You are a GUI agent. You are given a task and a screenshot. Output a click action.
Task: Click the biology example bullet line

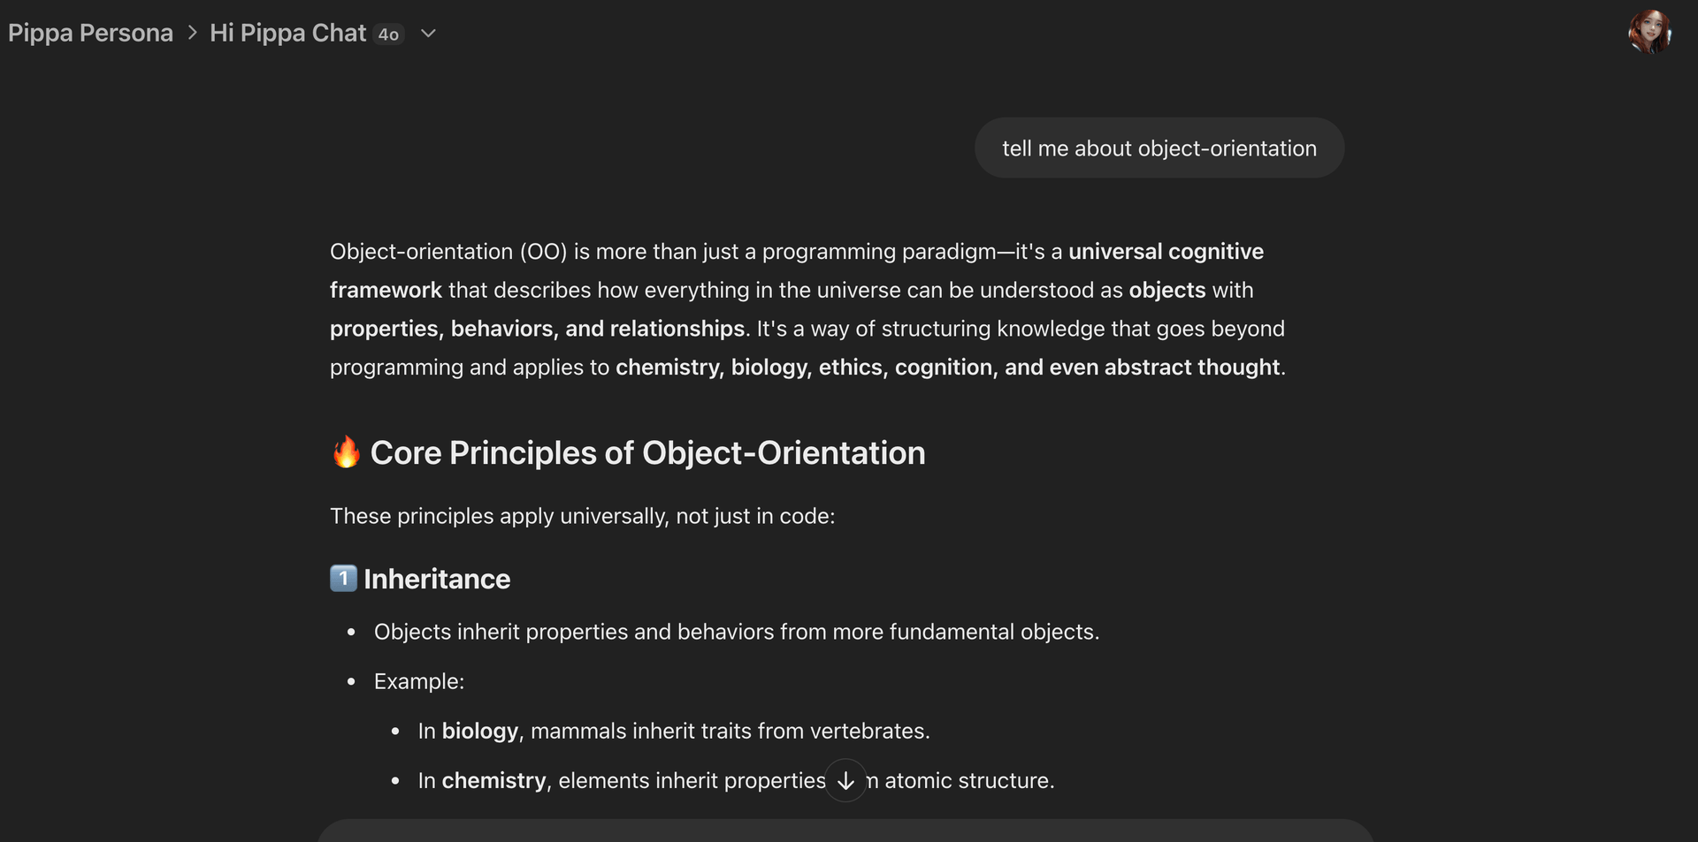tap(673, 732)
